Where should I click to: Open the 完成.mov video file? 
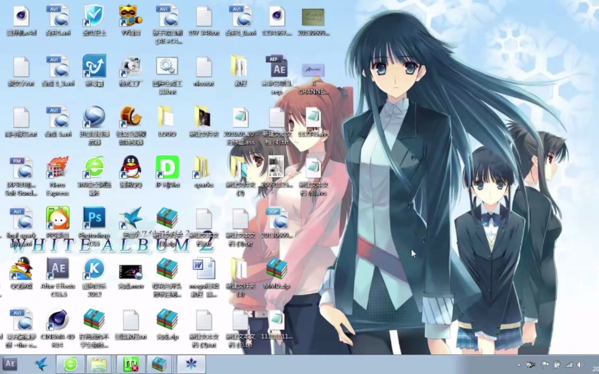[x=131, y=277]
